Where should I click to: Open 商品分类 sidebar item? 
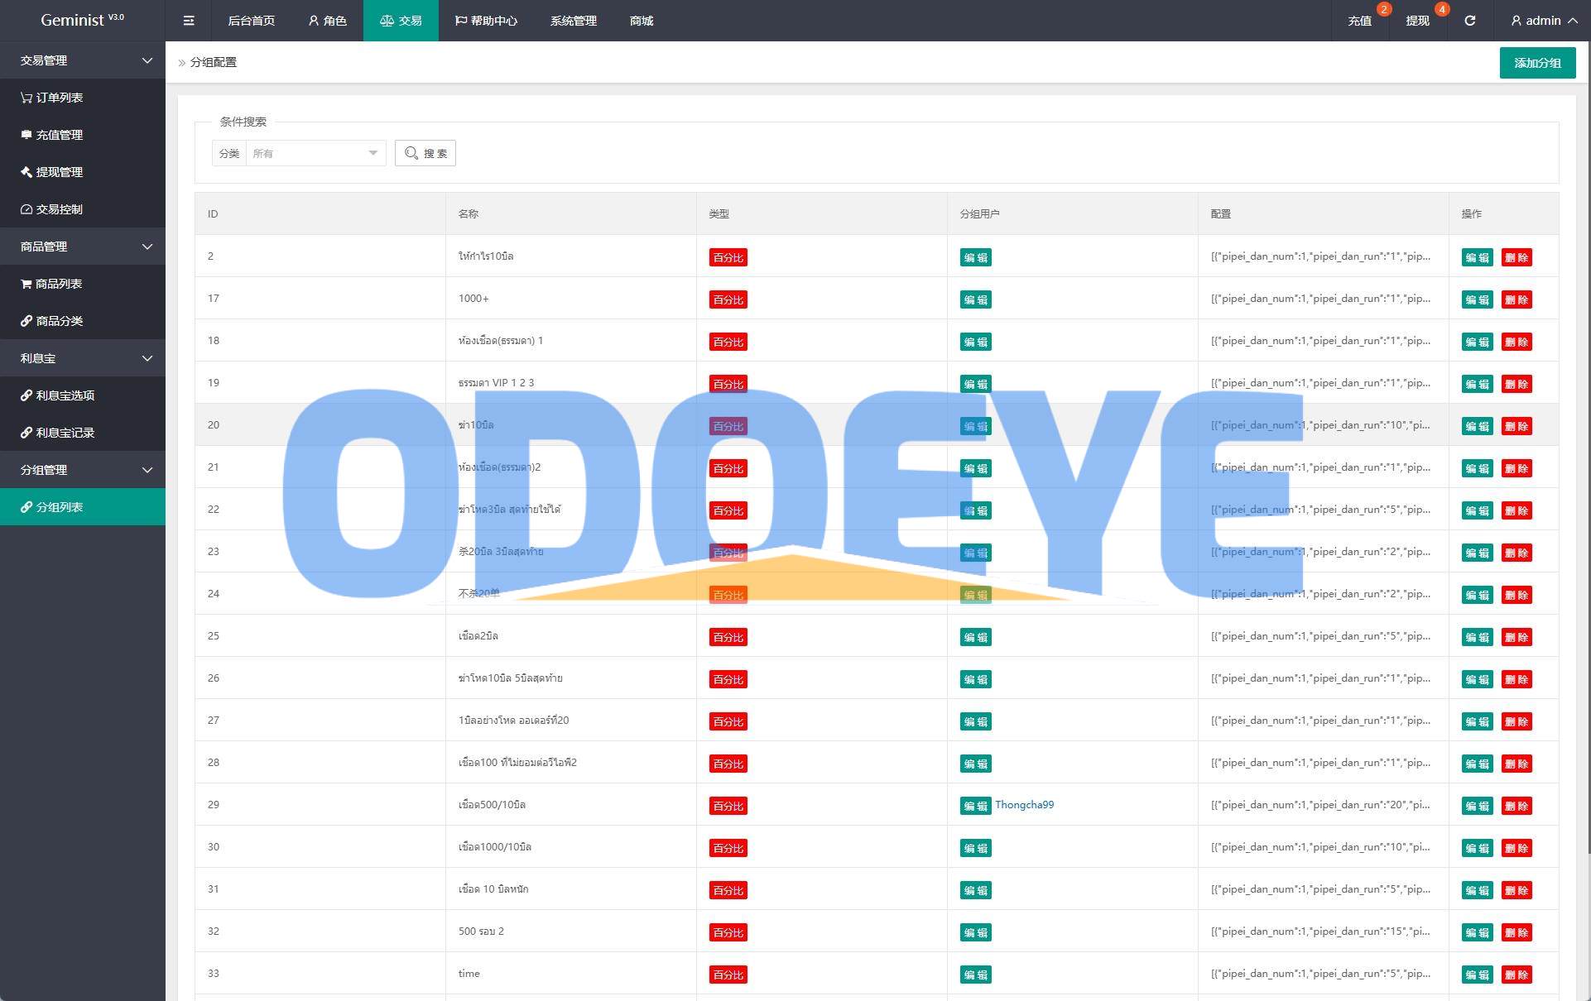coord(58,321)
